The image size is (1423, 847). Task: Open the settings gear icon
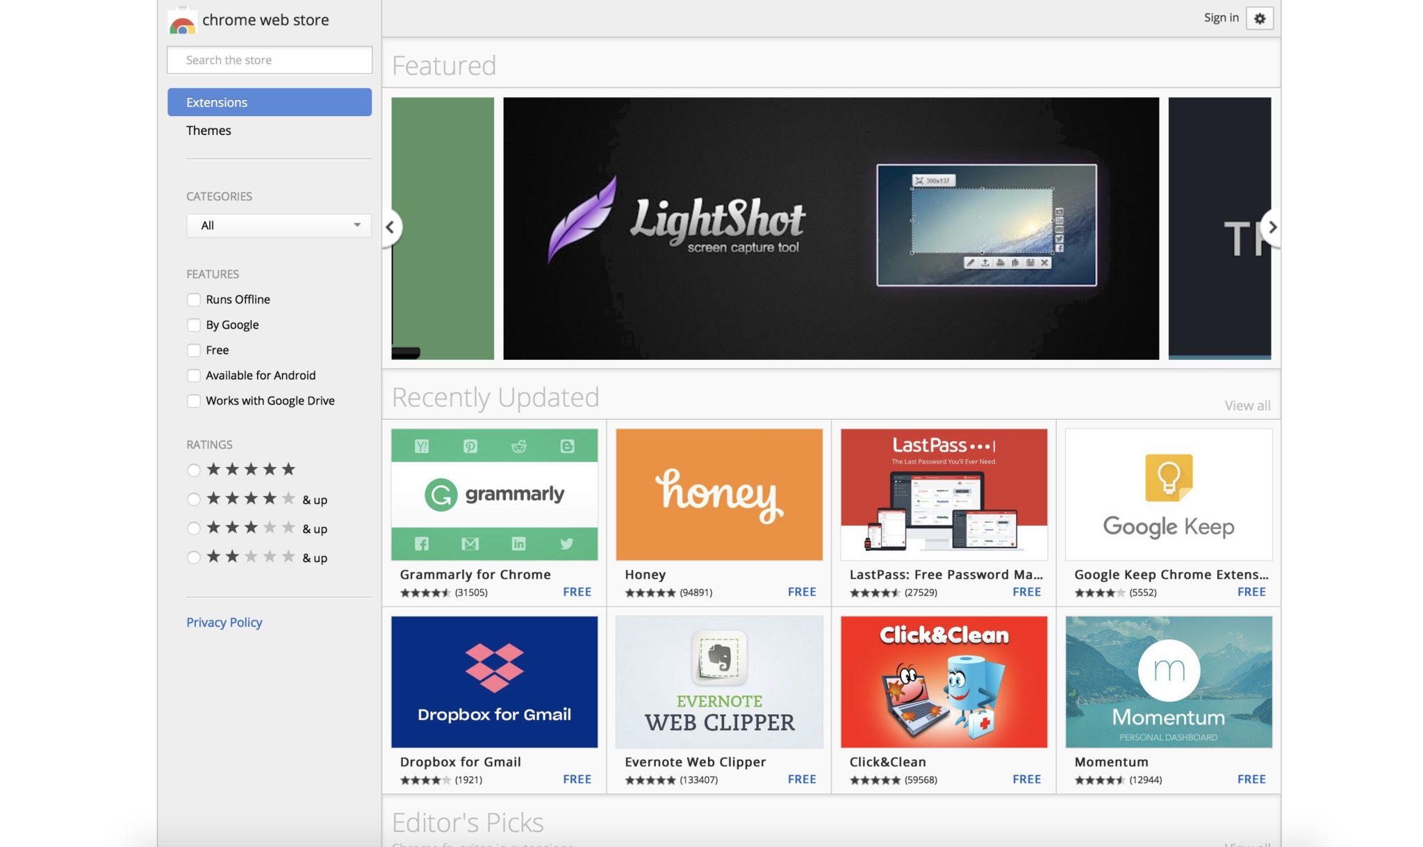[1259, 19]
